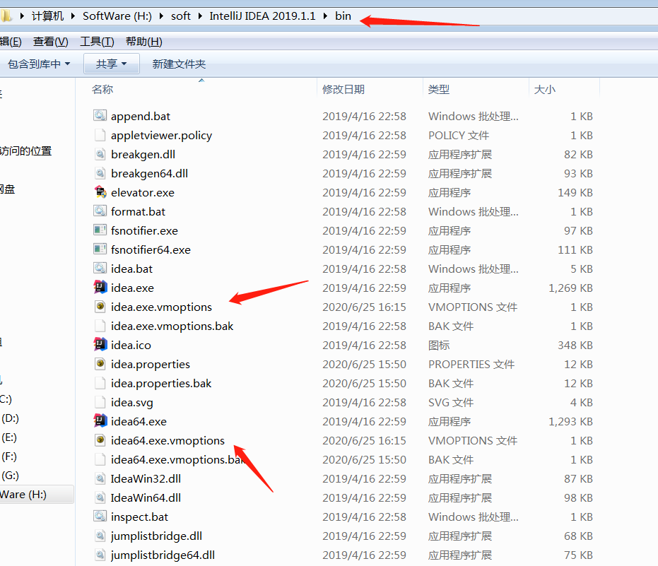
Task: Click the bin segment in breadcrumb
Action: pos(343,16)
